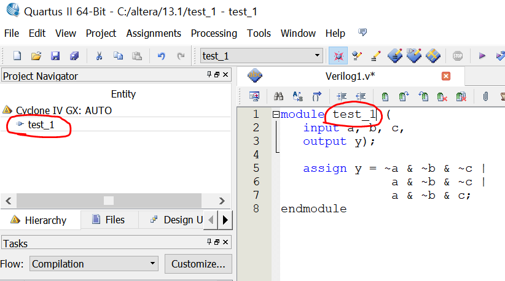Jump to next bookmark icon

pos(404,96)
